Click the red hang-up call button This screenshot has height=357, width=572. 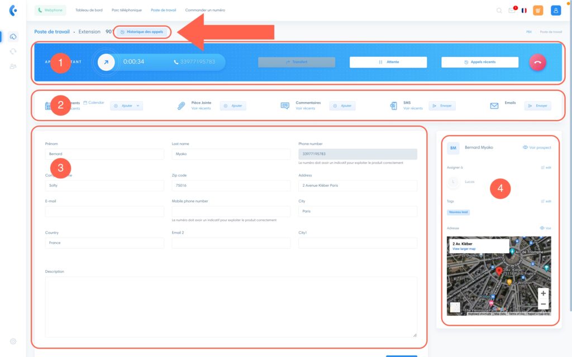(537, 62)
